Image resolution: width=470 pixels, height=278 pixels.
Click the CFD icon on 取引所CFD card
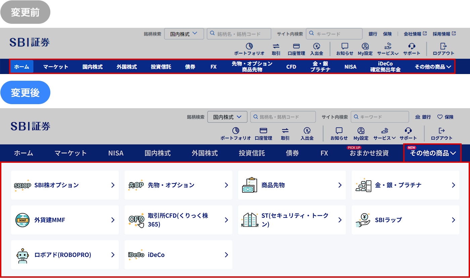(136, 220)
